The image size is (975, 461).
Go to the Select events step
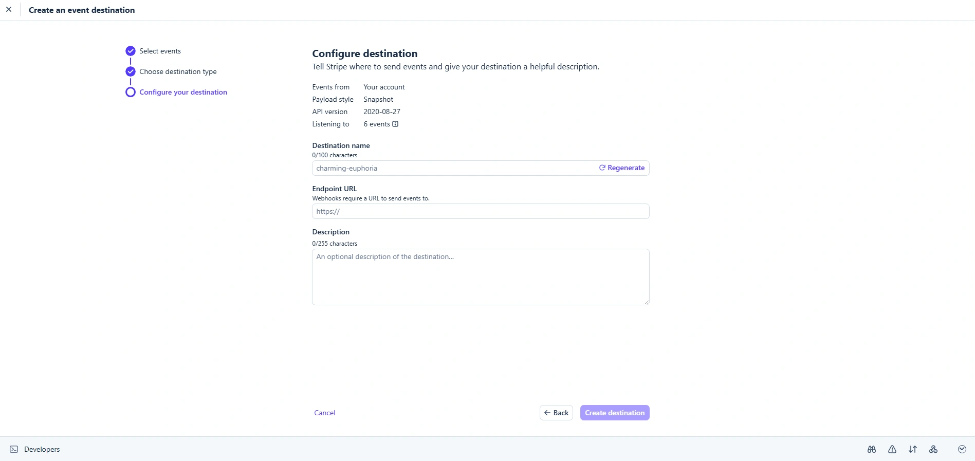[x=160, y=51]
